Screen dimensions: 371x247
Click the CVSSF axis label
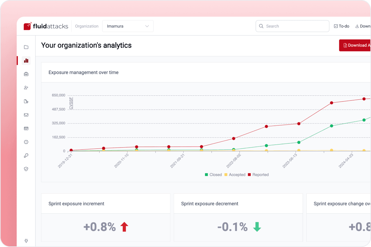71,103
